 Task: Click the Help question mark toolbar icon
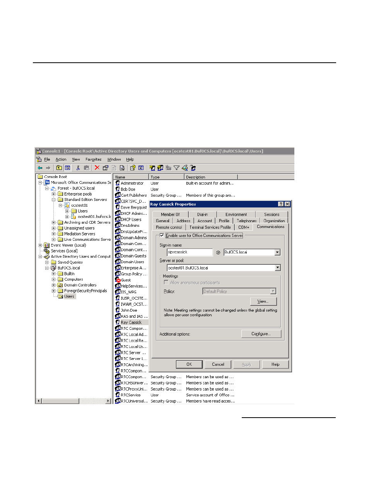133,168
